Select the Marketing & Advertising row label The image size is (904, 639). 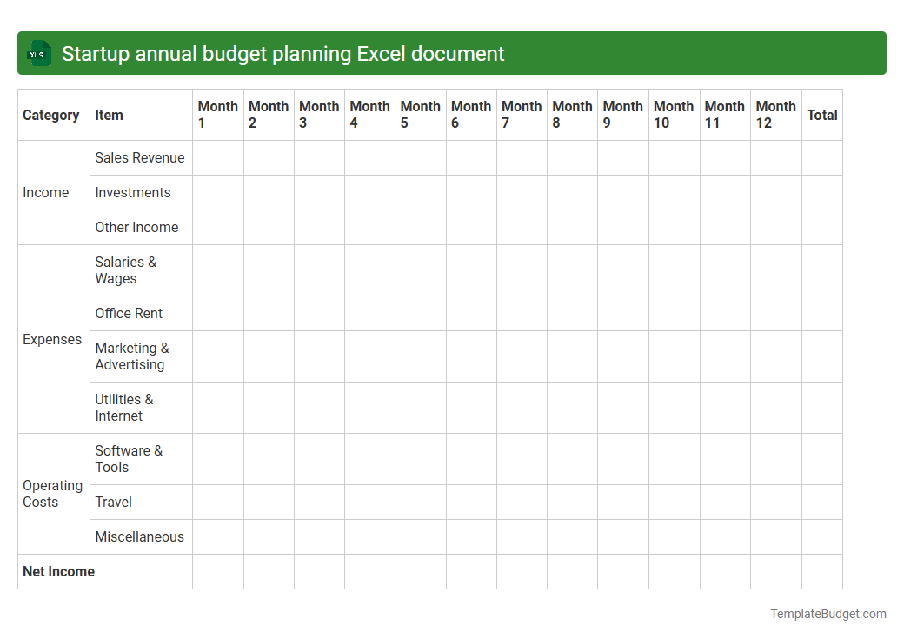click(x=132, y=356)
